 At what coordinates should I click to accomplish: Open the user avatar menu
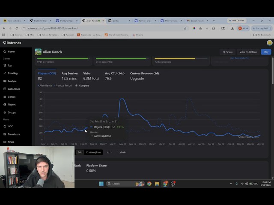[x=269, y=43]
